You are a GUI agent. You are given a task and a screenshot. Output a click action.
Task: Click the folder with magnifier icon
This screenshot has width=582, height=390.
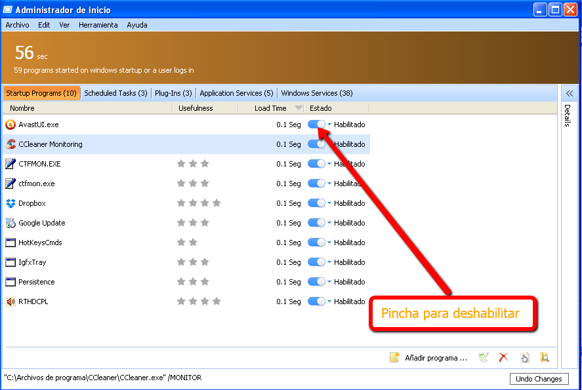(545, 357)
